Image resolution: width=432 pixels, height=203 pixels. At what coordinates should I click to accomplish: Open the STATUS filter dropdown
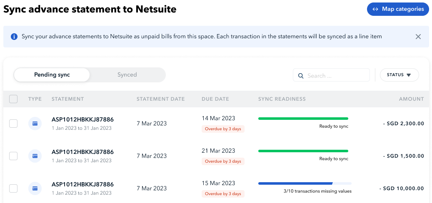(399, 75)
